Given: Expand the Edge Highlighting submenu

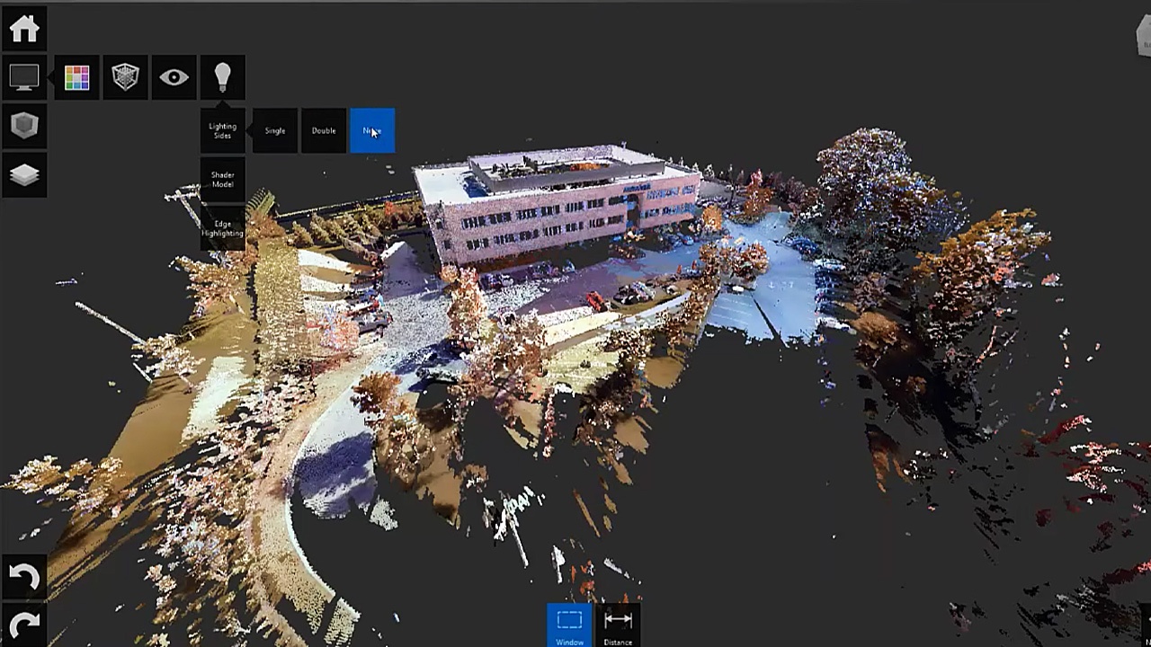Looking at the screenshot, I should (x=222, y=228).
